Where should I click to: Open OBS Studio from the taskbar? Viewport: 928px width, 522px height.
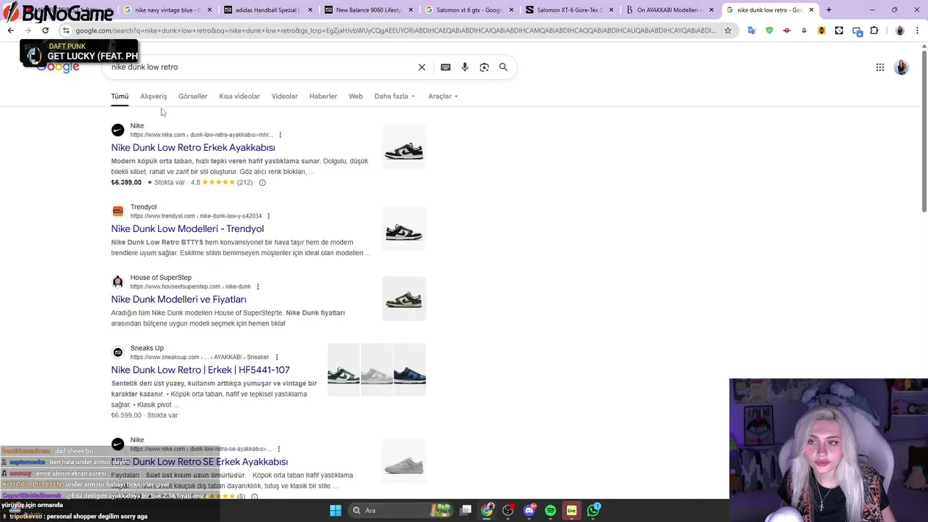[x=508, y=510]
